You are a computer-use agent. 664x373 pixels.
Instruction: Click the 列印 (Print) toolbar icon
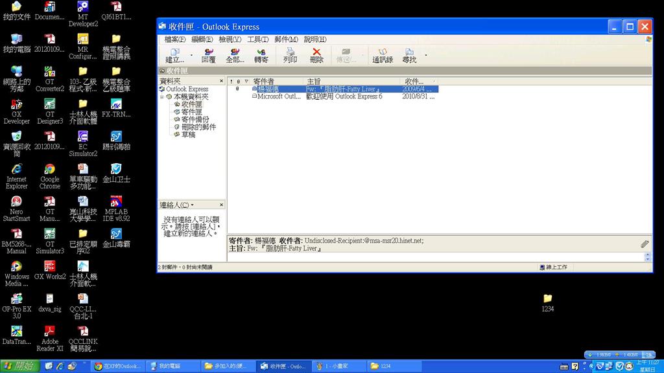290,55
